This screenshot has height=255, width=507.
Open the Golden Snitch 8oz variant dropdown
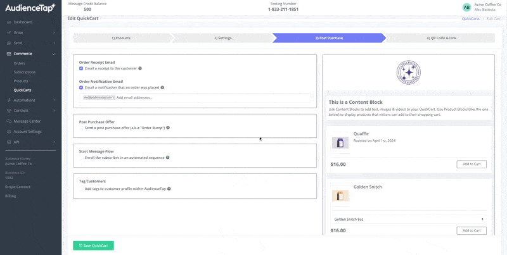408,219
